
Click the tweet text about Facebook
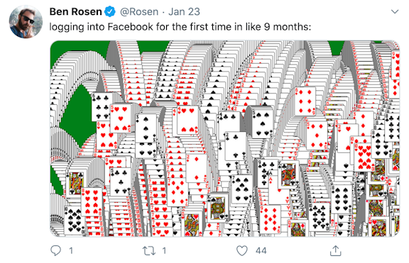pos(180,27)
